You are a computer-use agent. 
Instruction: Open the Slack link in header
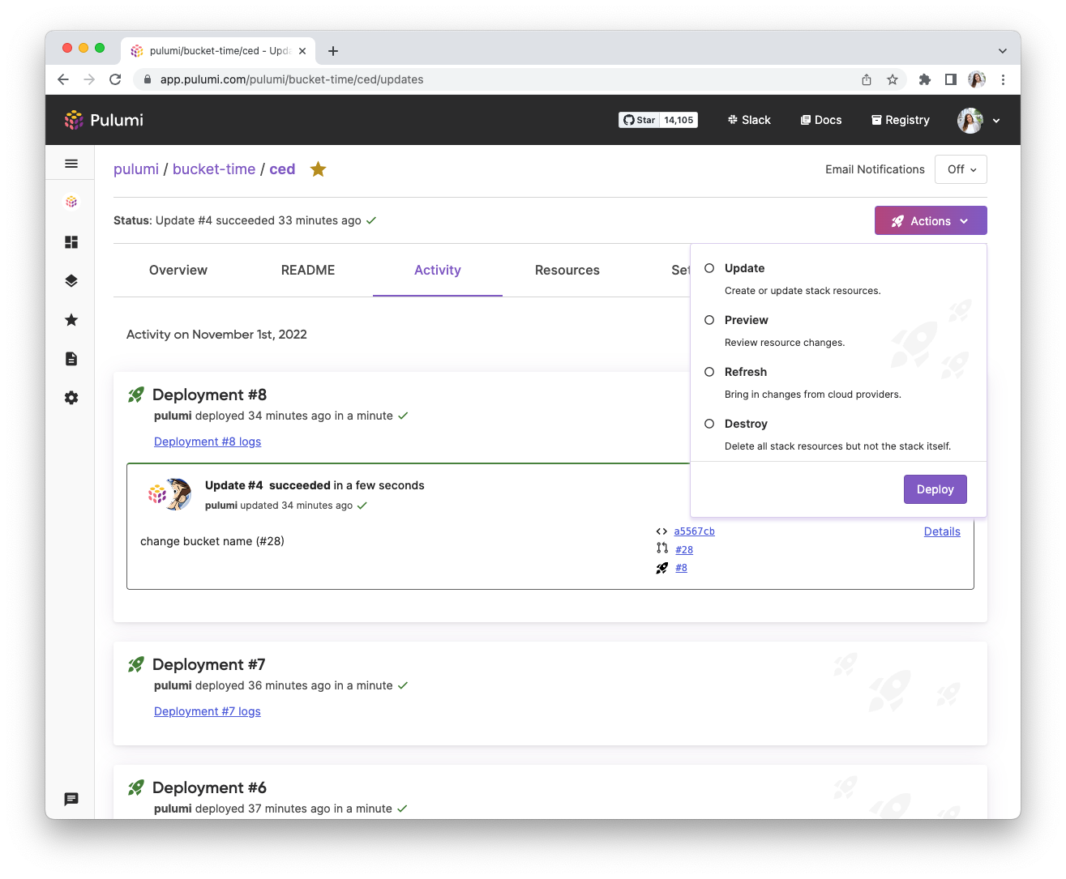click(749, 120)
